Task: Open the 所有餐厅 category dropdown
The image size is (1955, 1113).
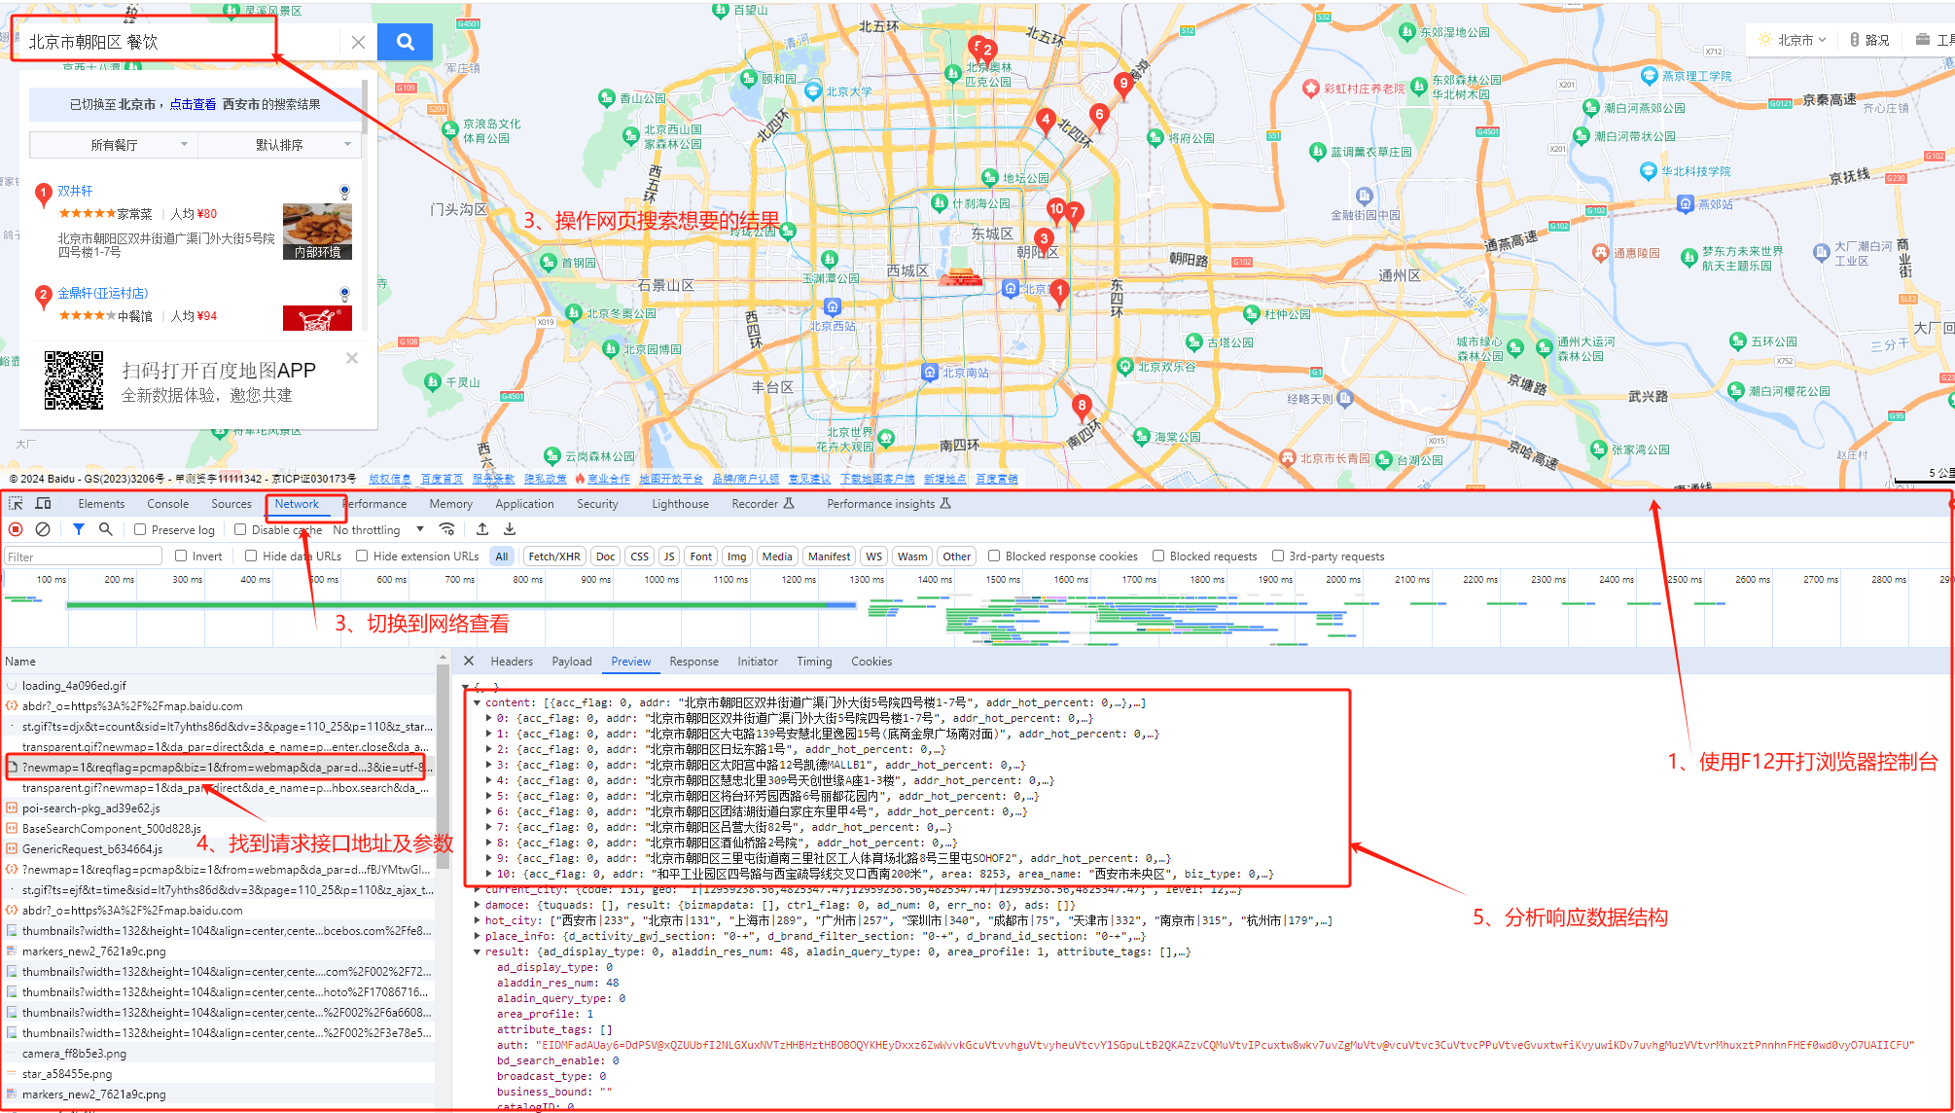Action: click(x=115, y=145)
